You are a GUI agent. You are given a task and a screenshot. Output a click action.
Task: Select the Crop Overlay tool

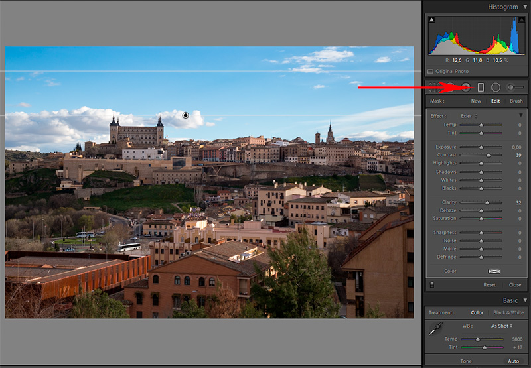[434, 87]
